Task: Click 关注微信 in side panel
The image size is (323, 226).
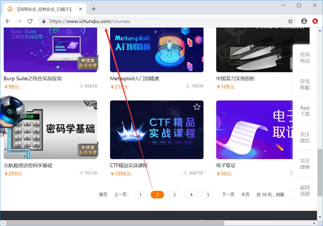Action: (305, 137)
